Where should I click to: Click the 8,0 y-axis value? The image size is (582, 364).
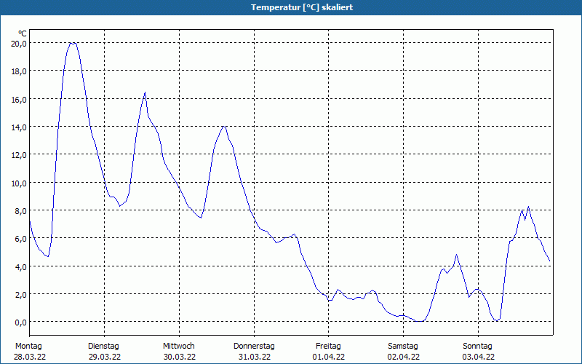click(20, 210)
